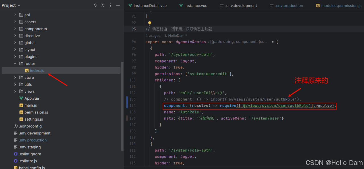The height and width of the screenshot is (169, 364).
Task: Click the file icon beside .env.staging
Action: [x=16, y=147]
